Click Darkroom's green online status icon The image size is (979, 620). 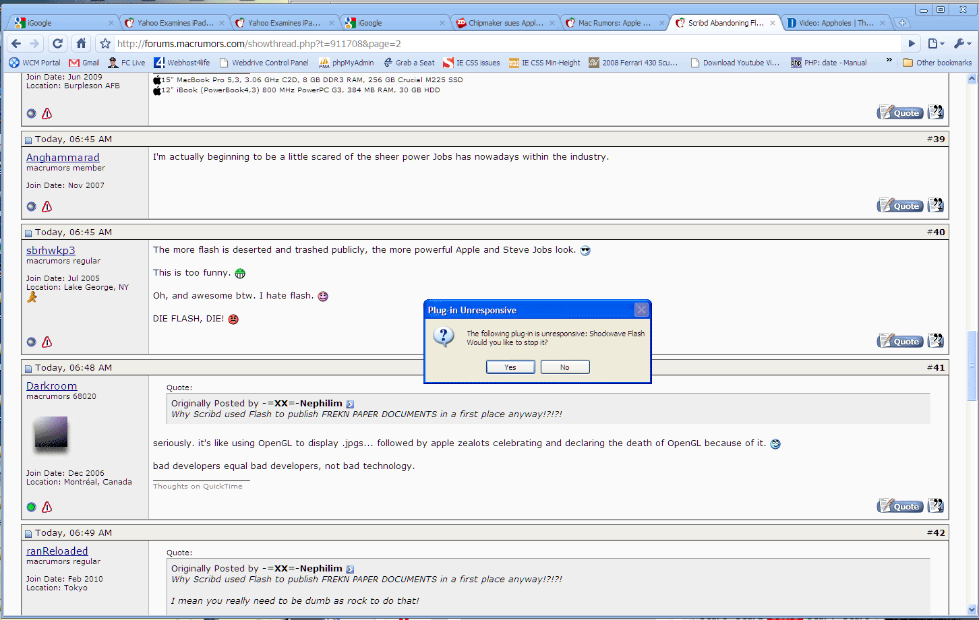click(x=31, y=507)
